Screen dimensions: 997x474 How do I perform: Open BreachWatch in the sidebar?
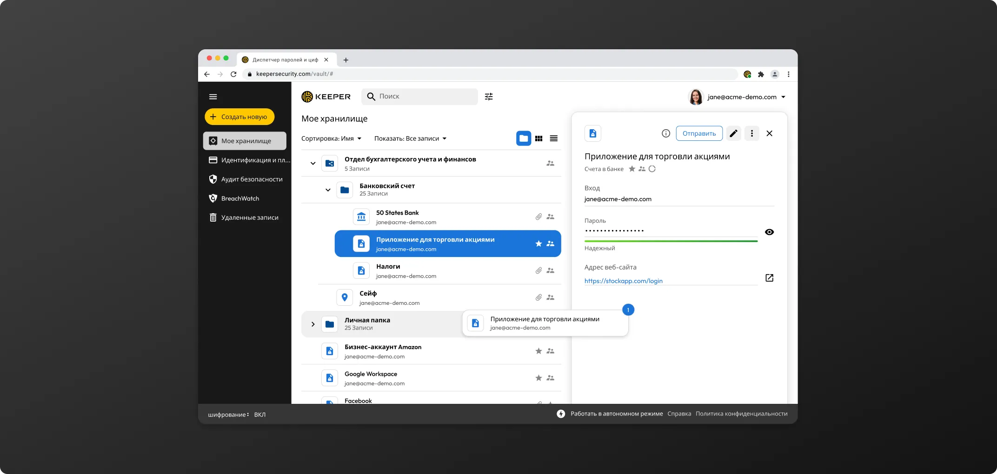234,198
